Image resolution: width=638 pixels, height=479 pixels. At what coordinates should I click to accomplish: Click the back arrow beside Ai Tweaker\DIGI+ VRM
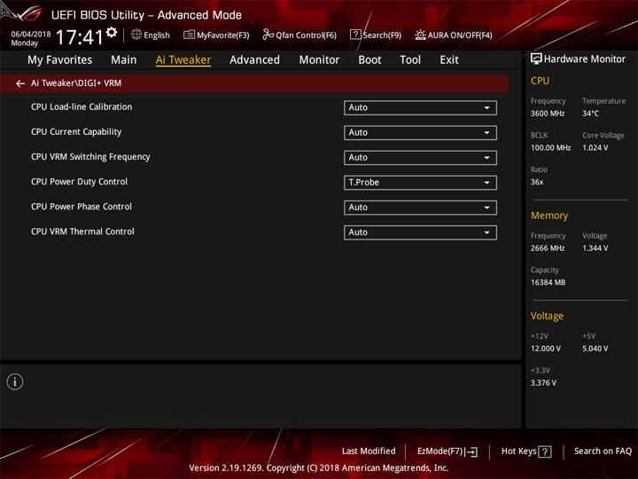pyautogui.click(x=19, y=83)
